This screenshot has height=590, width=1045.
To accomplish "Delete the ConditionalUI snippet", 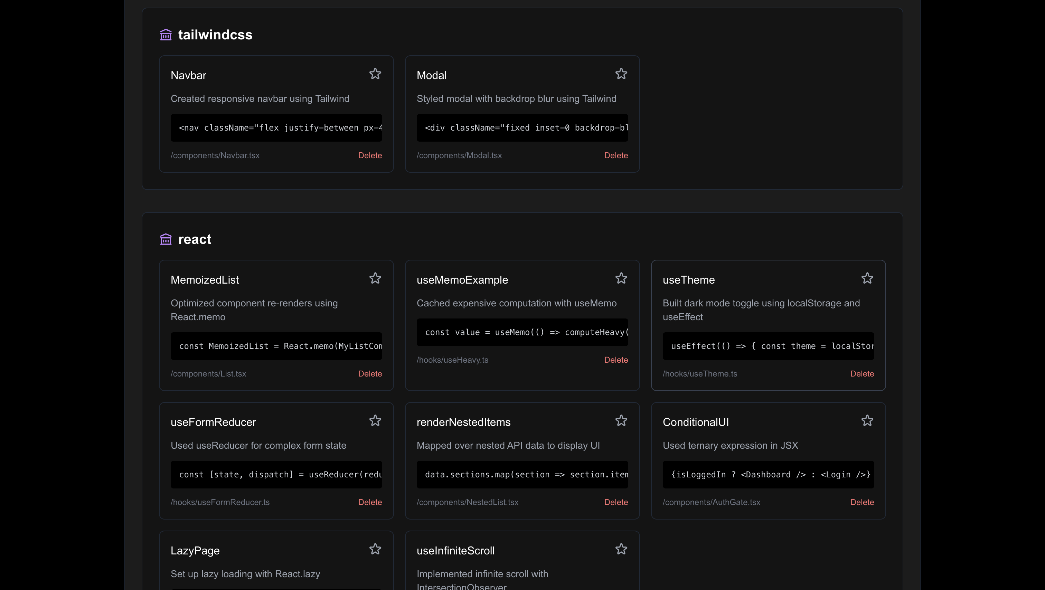I will click(862, 502).
